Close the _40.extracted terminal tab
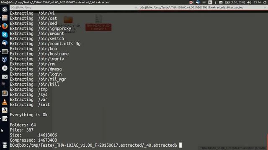This screenshot has width=268, height=150. 265,7
